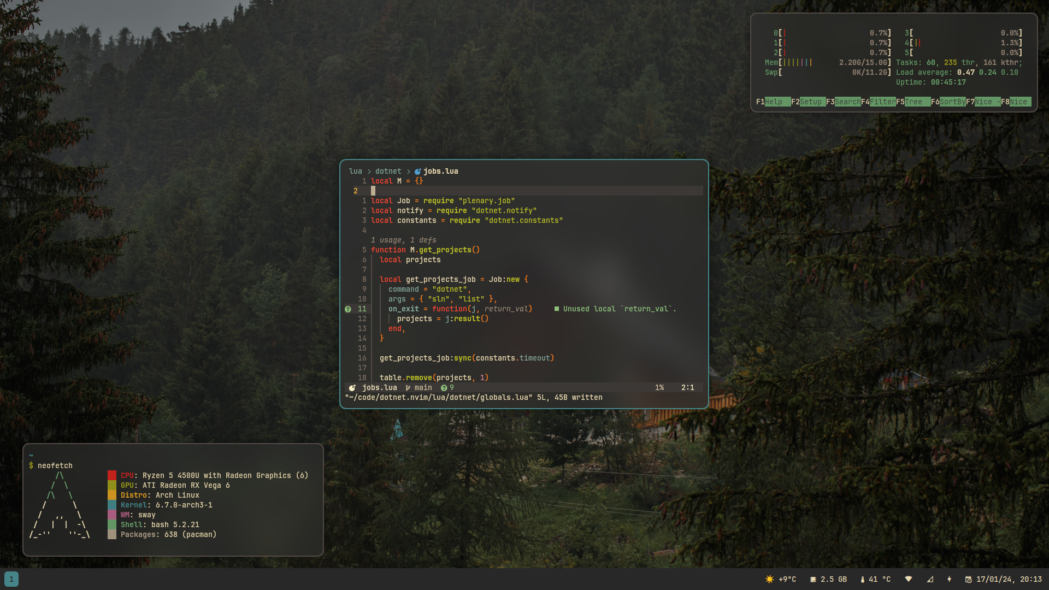
Task: Click the signal strength triangle indicator
Action: [x=930, y=579]
